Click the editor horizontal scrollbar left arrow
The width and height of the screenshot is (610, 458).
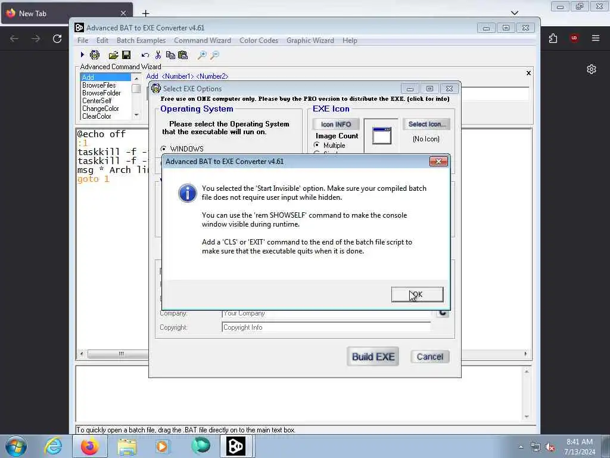pyautogui.click(x=81, y=354)
